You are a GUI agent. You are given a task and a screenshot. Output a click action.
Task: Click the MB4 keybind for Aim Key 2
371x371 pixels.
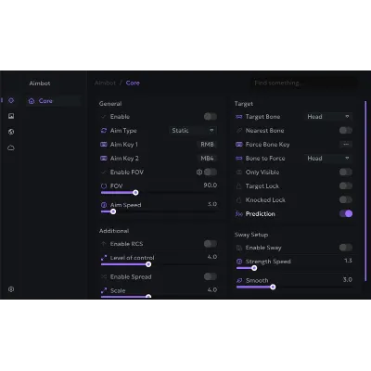tap(207, 159)
